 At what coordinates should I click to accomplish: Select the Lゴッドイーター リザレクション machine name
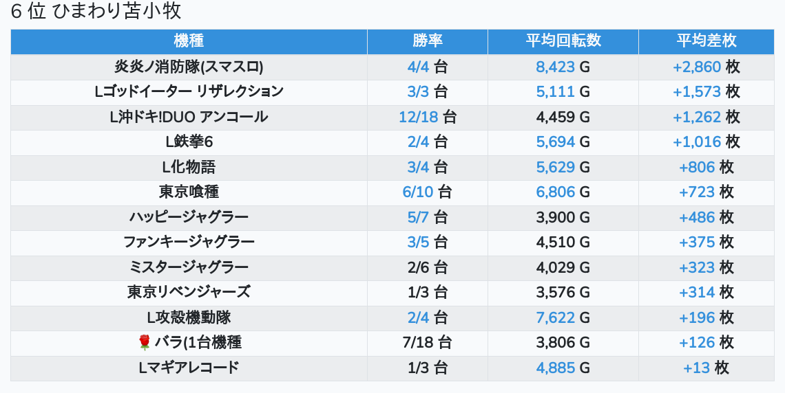(x=189, y=91)
